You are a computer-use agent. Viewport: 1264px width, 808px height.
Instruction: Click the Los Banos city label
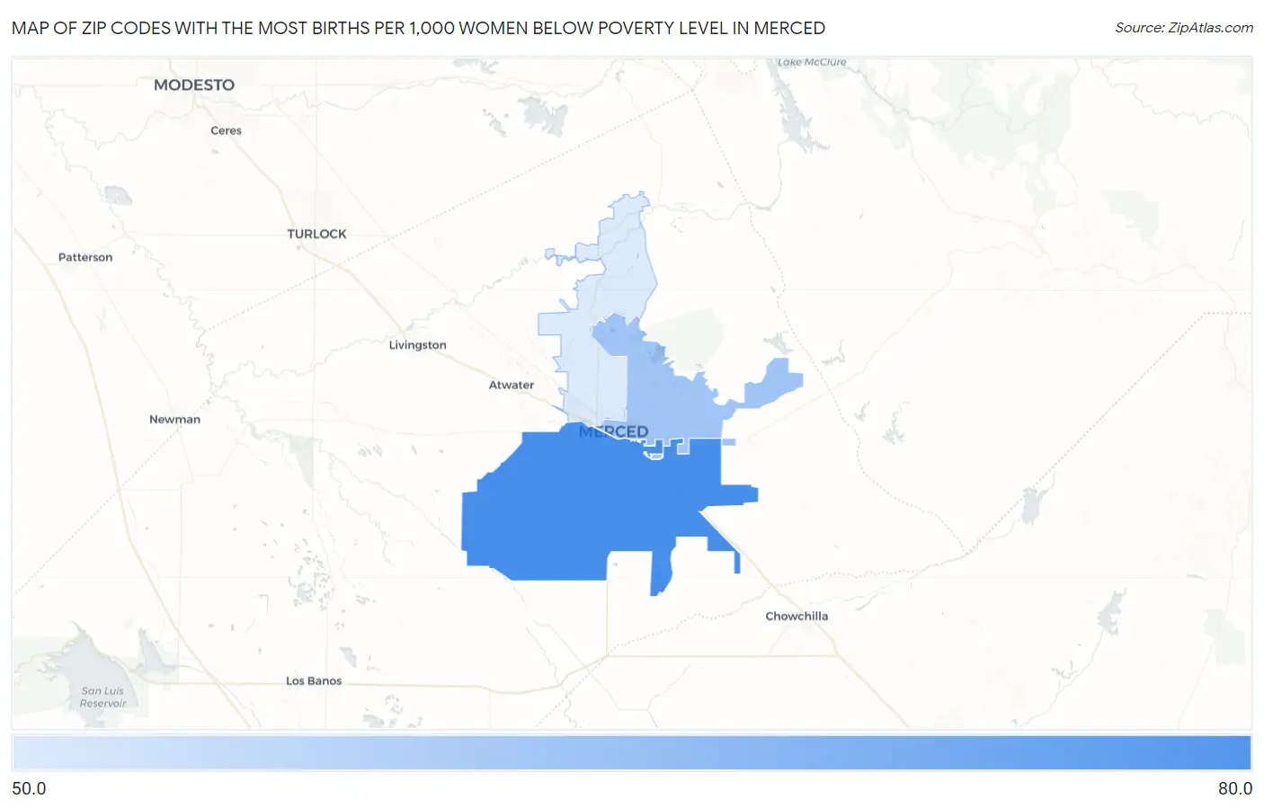(314, 680)
